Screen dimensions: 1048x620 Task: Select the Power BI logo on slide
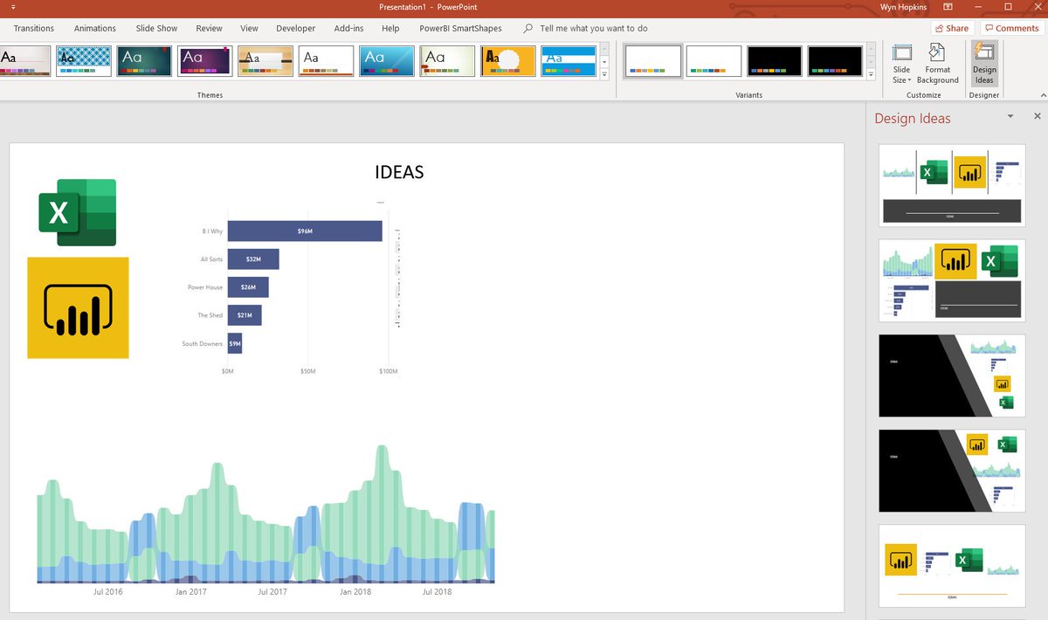point(78,307)
